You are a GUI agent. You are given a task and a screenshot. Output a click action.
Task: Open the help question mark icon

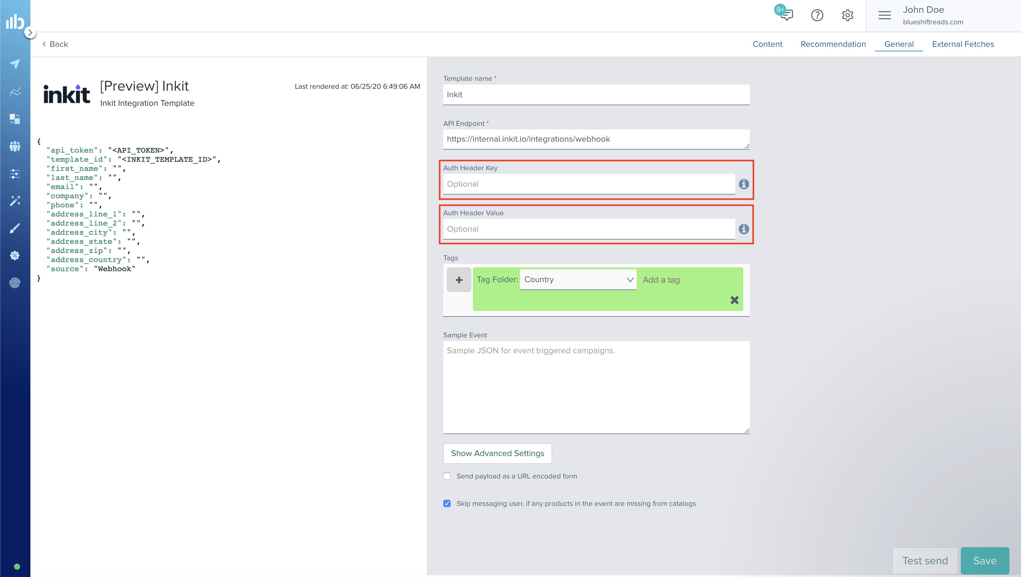click(817, 16)
